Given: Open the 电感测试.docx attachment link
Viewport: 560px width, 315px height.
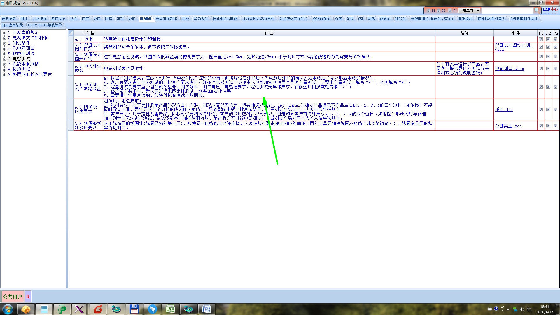Looking at the screenshot, I should pyautogui.click(x=509, y=69).
